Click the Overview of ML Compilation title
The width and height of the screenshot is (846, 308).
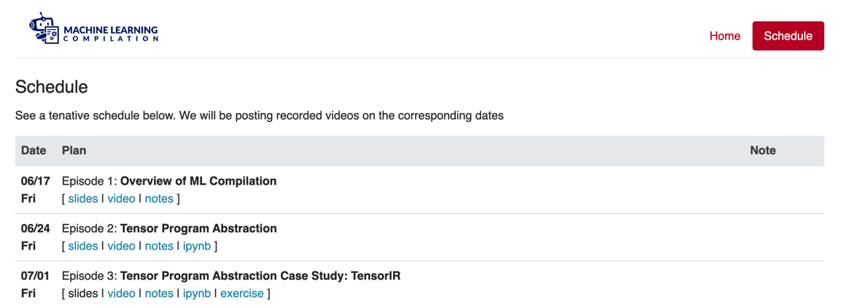coord(198,182)
